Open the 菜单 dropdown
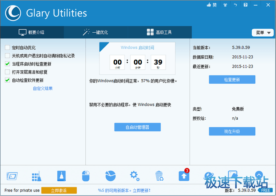Screen dimensions: 276x196 [x=263, y=33]
